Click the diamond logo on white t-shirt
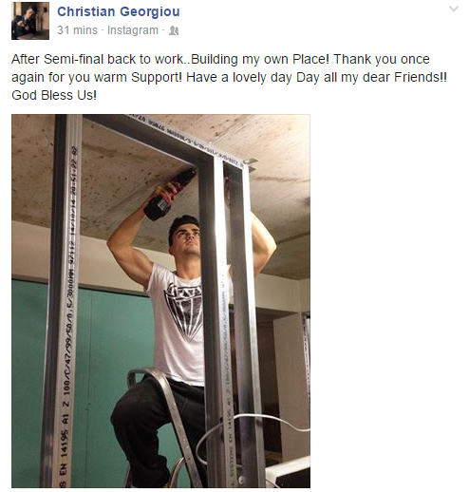 coord(184,310)
